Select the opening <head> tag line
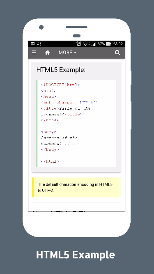Viewport: 154px width, 274px height. coord(48,97)
